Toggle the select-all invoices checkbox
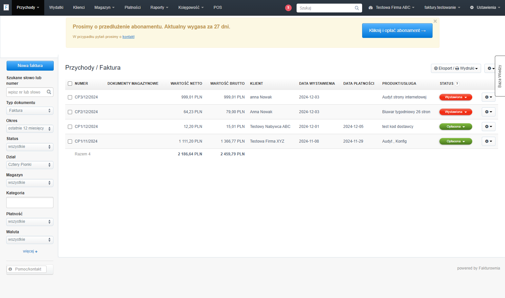 click(x=70, y=84)
